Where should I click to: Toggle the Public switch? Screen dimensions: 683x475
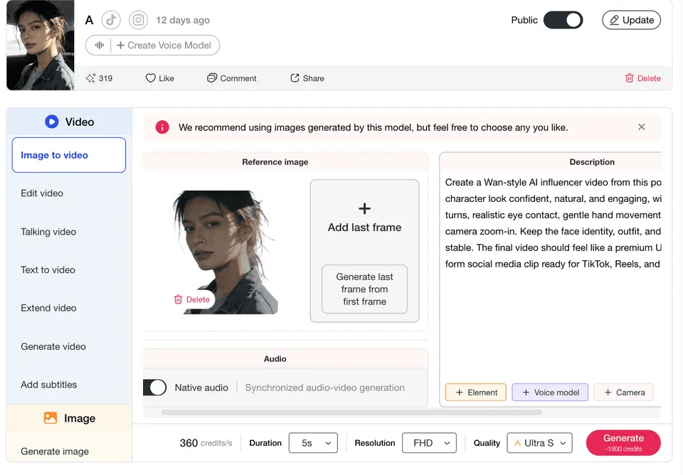tap(563, 20)
